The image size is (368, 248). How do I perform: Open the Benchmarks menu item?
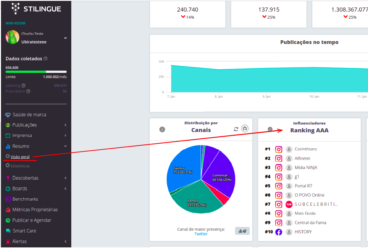[x=25, y=199]
